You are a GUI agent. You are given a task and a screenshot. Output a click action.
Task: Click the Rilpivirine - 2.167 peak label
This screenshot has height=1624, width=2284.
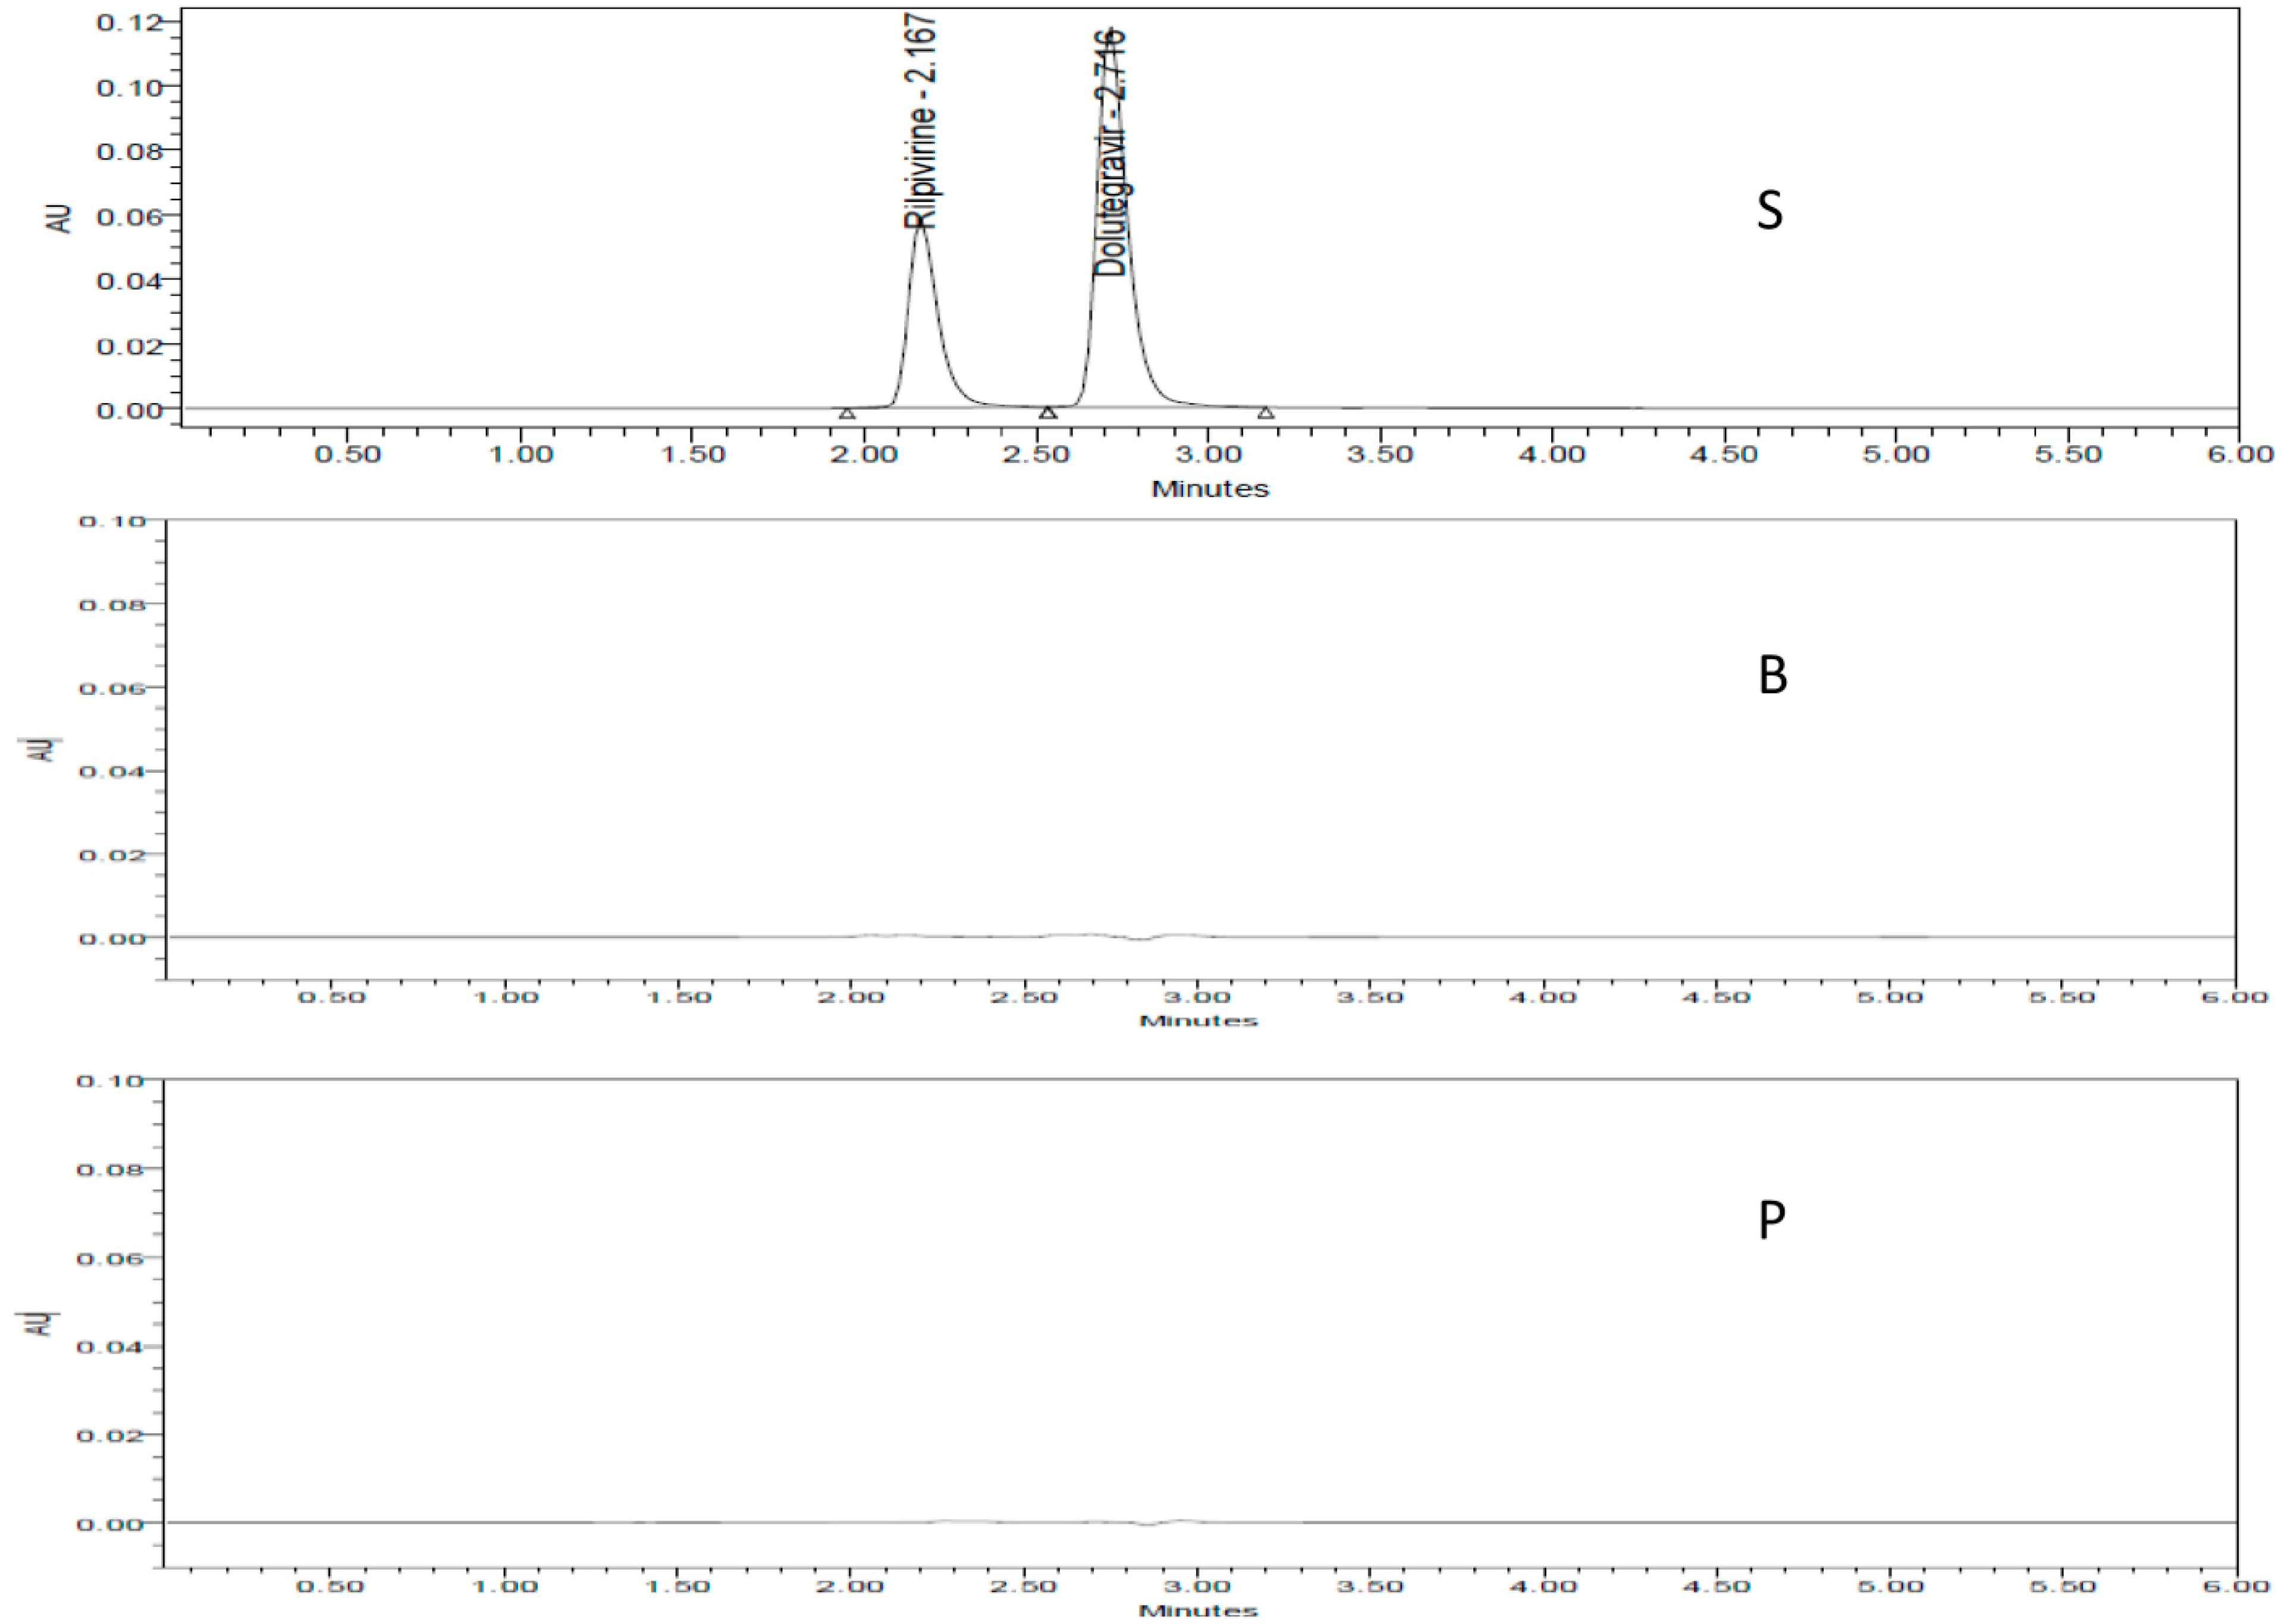(x=921, y=120)
